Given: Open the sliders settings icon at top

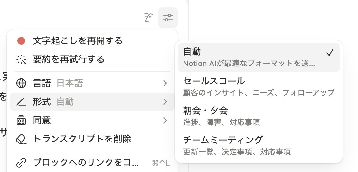Looking at the screenshot, I should tap(168, 18).
